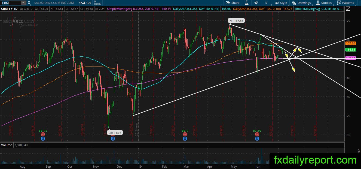This screenshot has width=361, height=169.
Task: Click the $0.93 earnings value
Action: (x=257, y=131)
